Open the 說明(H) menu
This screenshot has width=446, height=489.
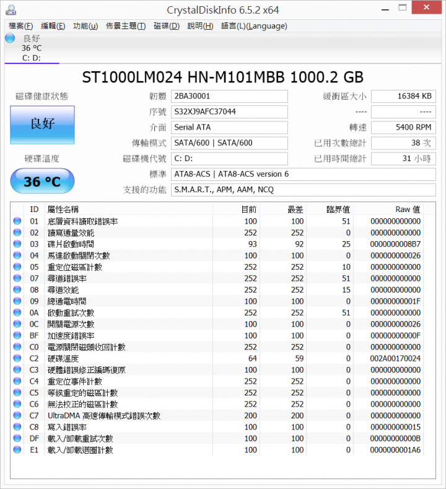tap(200, 26)
